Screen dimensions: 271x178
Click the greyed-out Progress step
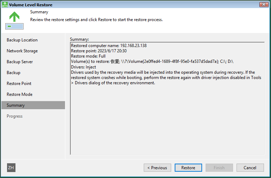pyautogui.click(x=15, y=116)
